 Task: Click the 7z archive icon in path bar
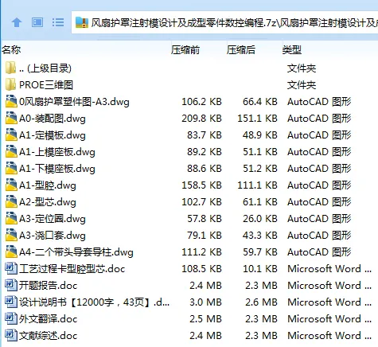coord(82,22)
